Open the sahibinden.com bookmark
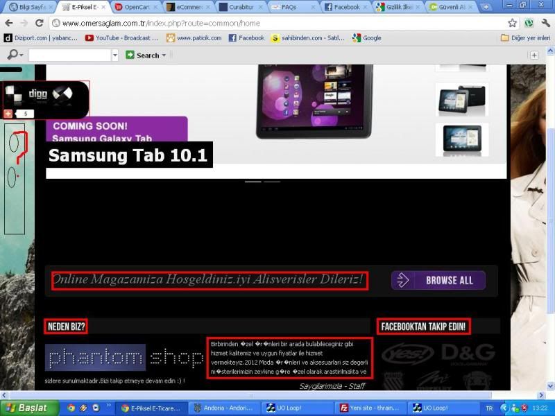The width and height of the screenshot is (555, 416). [307, 38]
